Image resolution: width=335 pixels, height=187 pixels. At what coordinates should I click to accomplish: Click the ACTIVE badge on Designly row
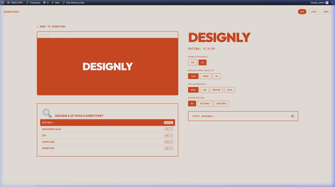168,123
